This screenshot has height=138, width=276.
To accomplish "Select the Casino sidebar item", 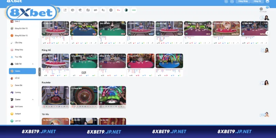I will (x=22, y=71).
